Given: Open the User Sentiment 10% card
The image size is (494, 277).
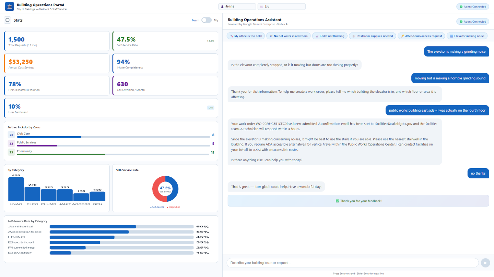Looking at the screenshot, I should coord(111,108).
